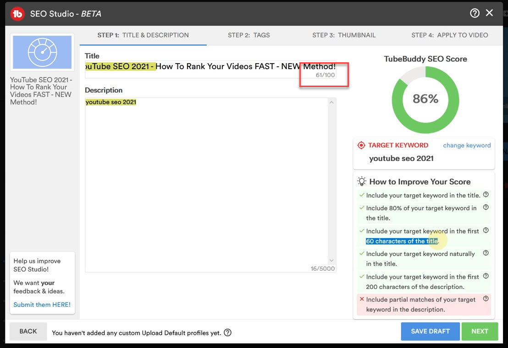The image size is (508, 348).
Task: Open the 'Submit them HERE!' feedback link
Action: (42, 304)
